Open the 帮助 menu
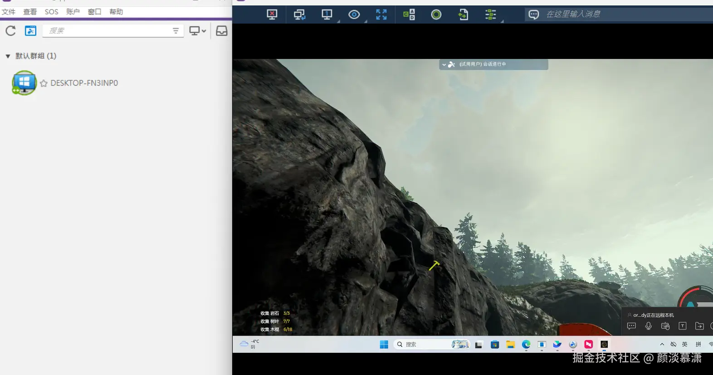 pyautogui.click(x=116, y=12)
